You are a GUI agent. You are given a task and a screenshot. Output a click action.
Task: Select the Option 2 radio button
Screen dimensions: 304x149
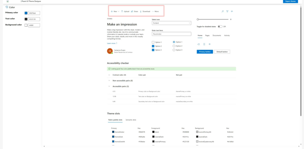pos(174,46)
